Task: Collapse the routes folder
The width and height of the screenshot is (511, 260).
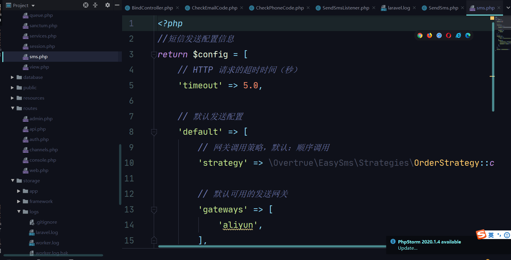Action: pos(12,108)
